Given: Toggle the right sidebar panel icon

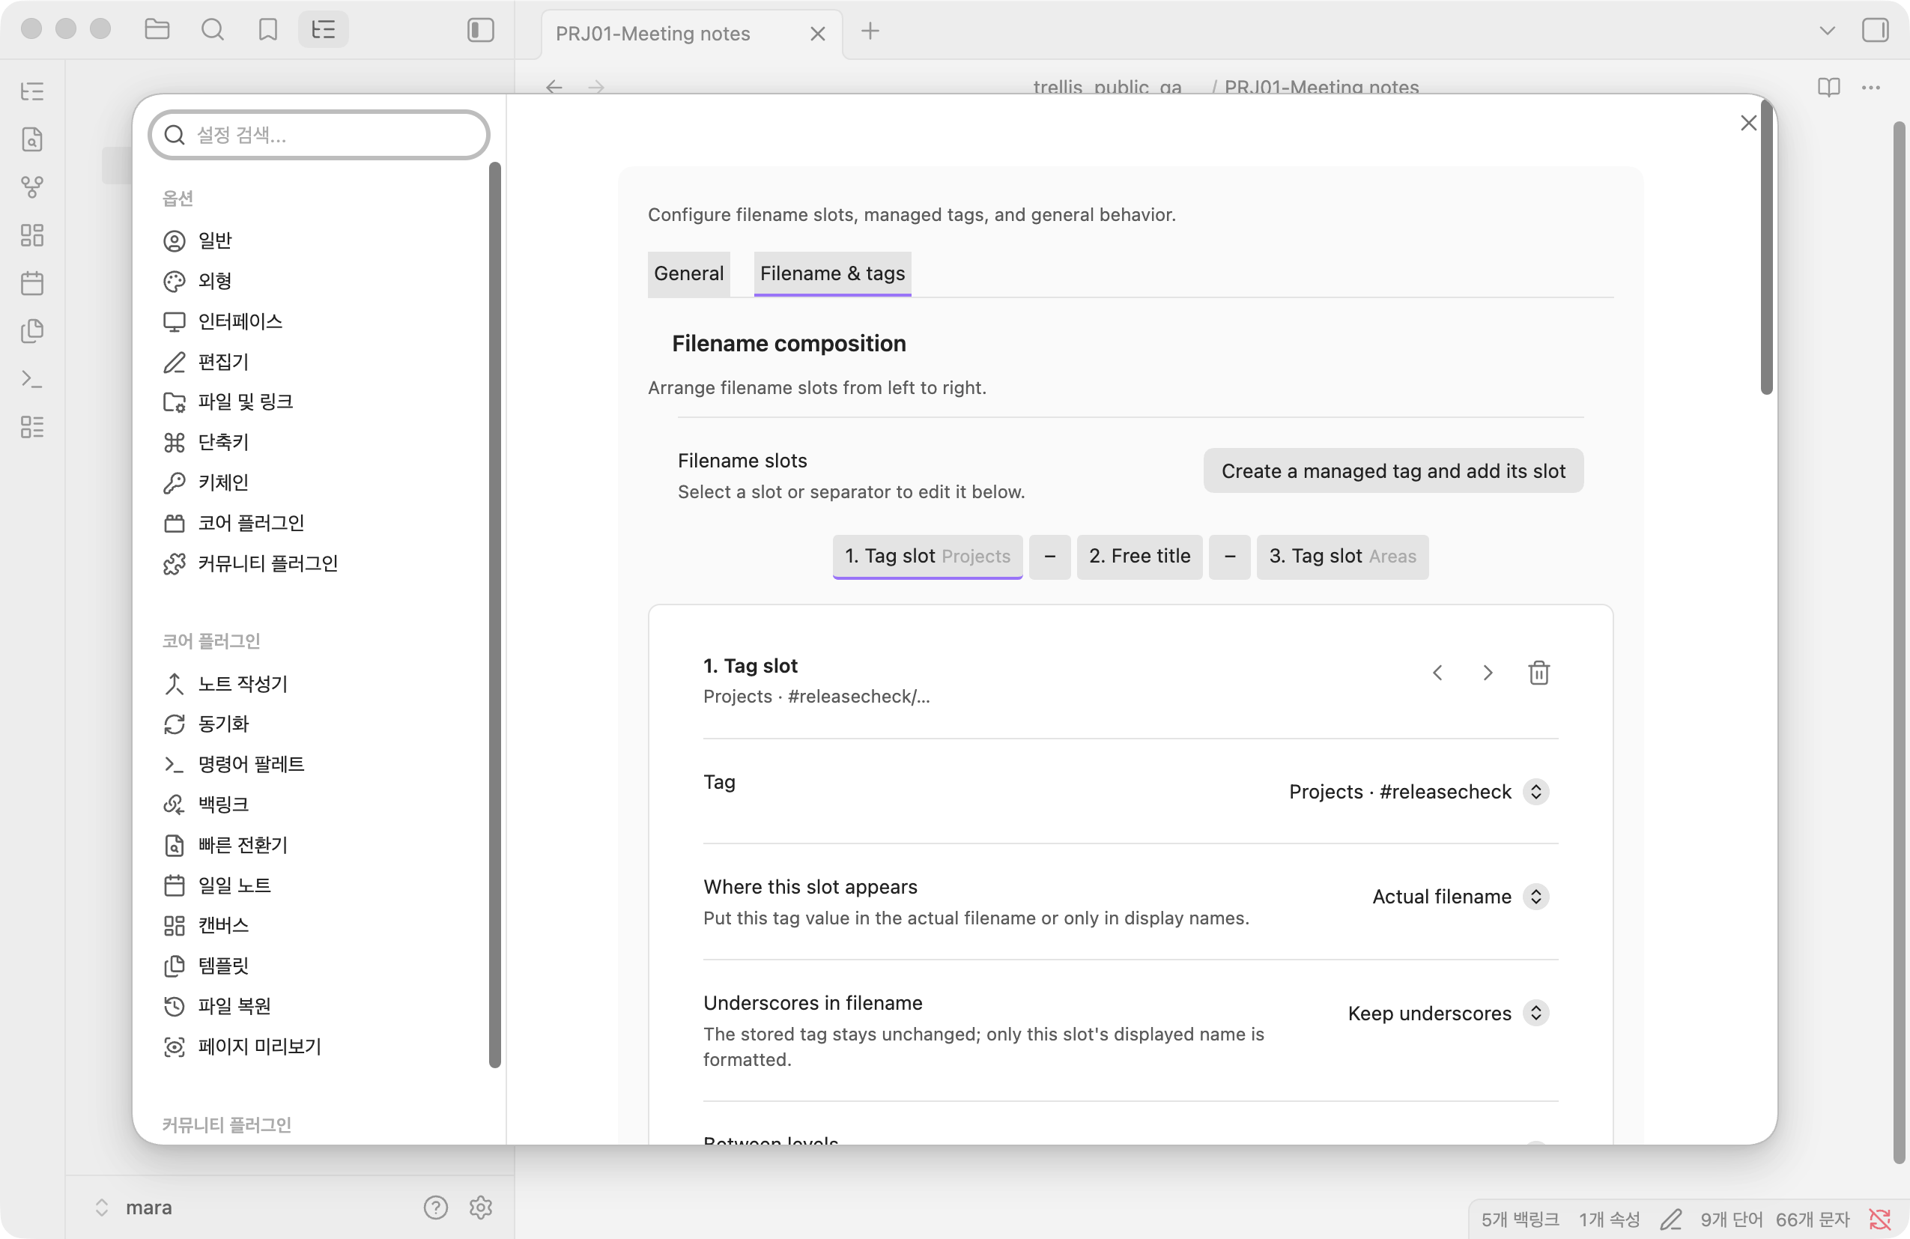Looking at the screenshot, I should click(x=1875, y=30).
